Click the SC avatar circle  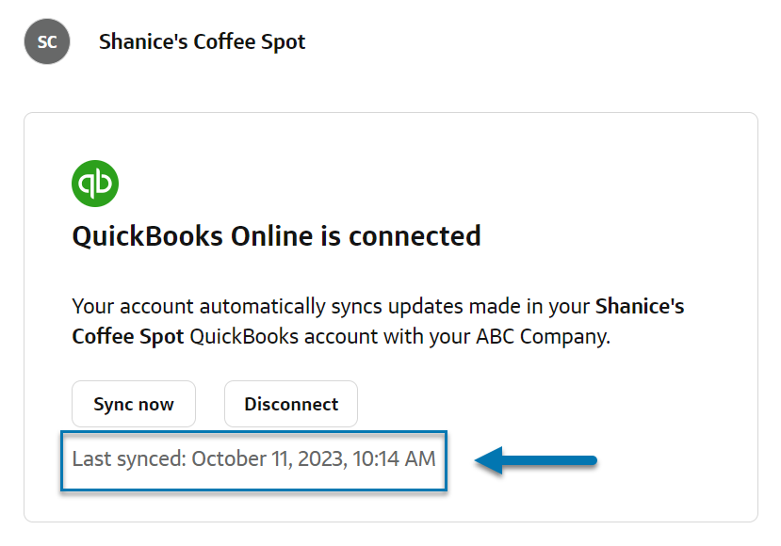tap(47, 42)
